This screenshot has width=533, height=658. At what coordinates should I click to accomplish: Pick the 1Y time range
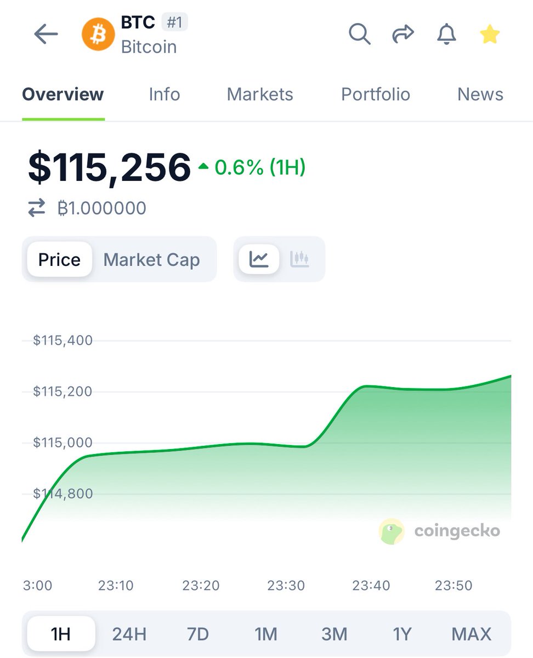[x=402, y=634]
